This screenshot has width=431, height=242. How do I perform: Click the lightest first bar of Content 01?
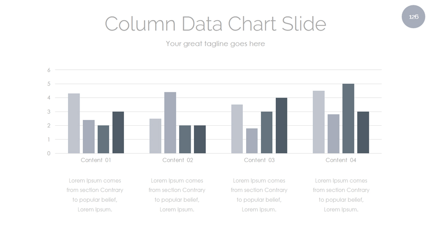[74, 123]
